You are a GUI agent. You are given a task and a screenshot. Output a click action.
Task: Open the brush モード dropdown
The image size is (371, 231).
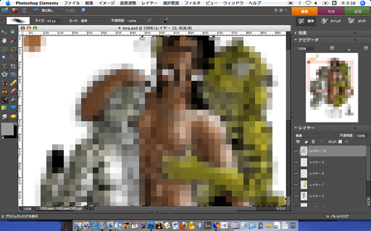click(94, 21)
